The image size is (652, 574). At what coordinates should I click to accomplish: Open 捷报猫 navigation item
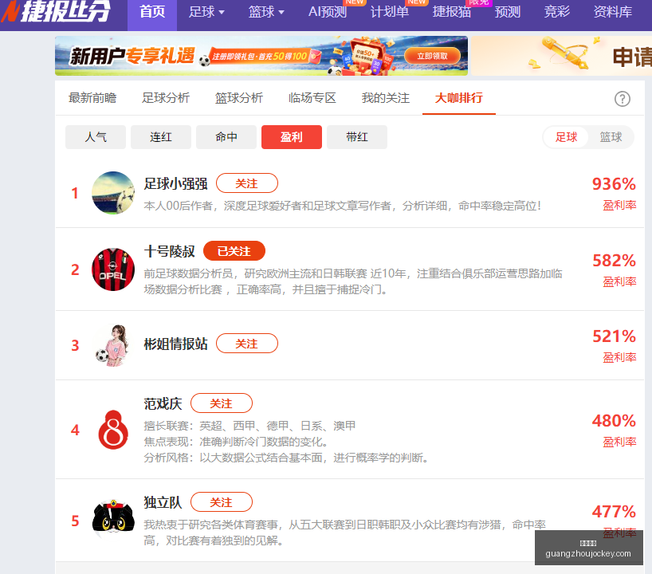point(452,12)
